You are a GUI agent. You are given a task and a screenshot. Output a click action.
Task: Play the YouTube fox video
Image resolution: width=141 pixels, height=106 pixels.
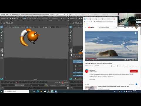87,60
